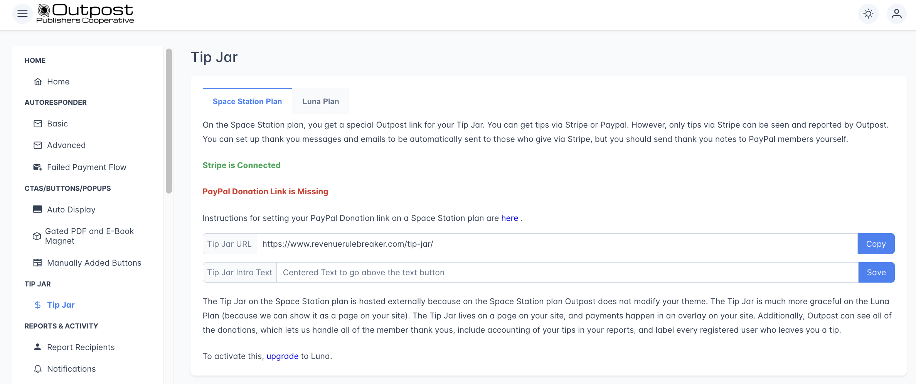Open the PayPal instructions 'here' link
The image size is (916, 384).
tap(509, 218)
